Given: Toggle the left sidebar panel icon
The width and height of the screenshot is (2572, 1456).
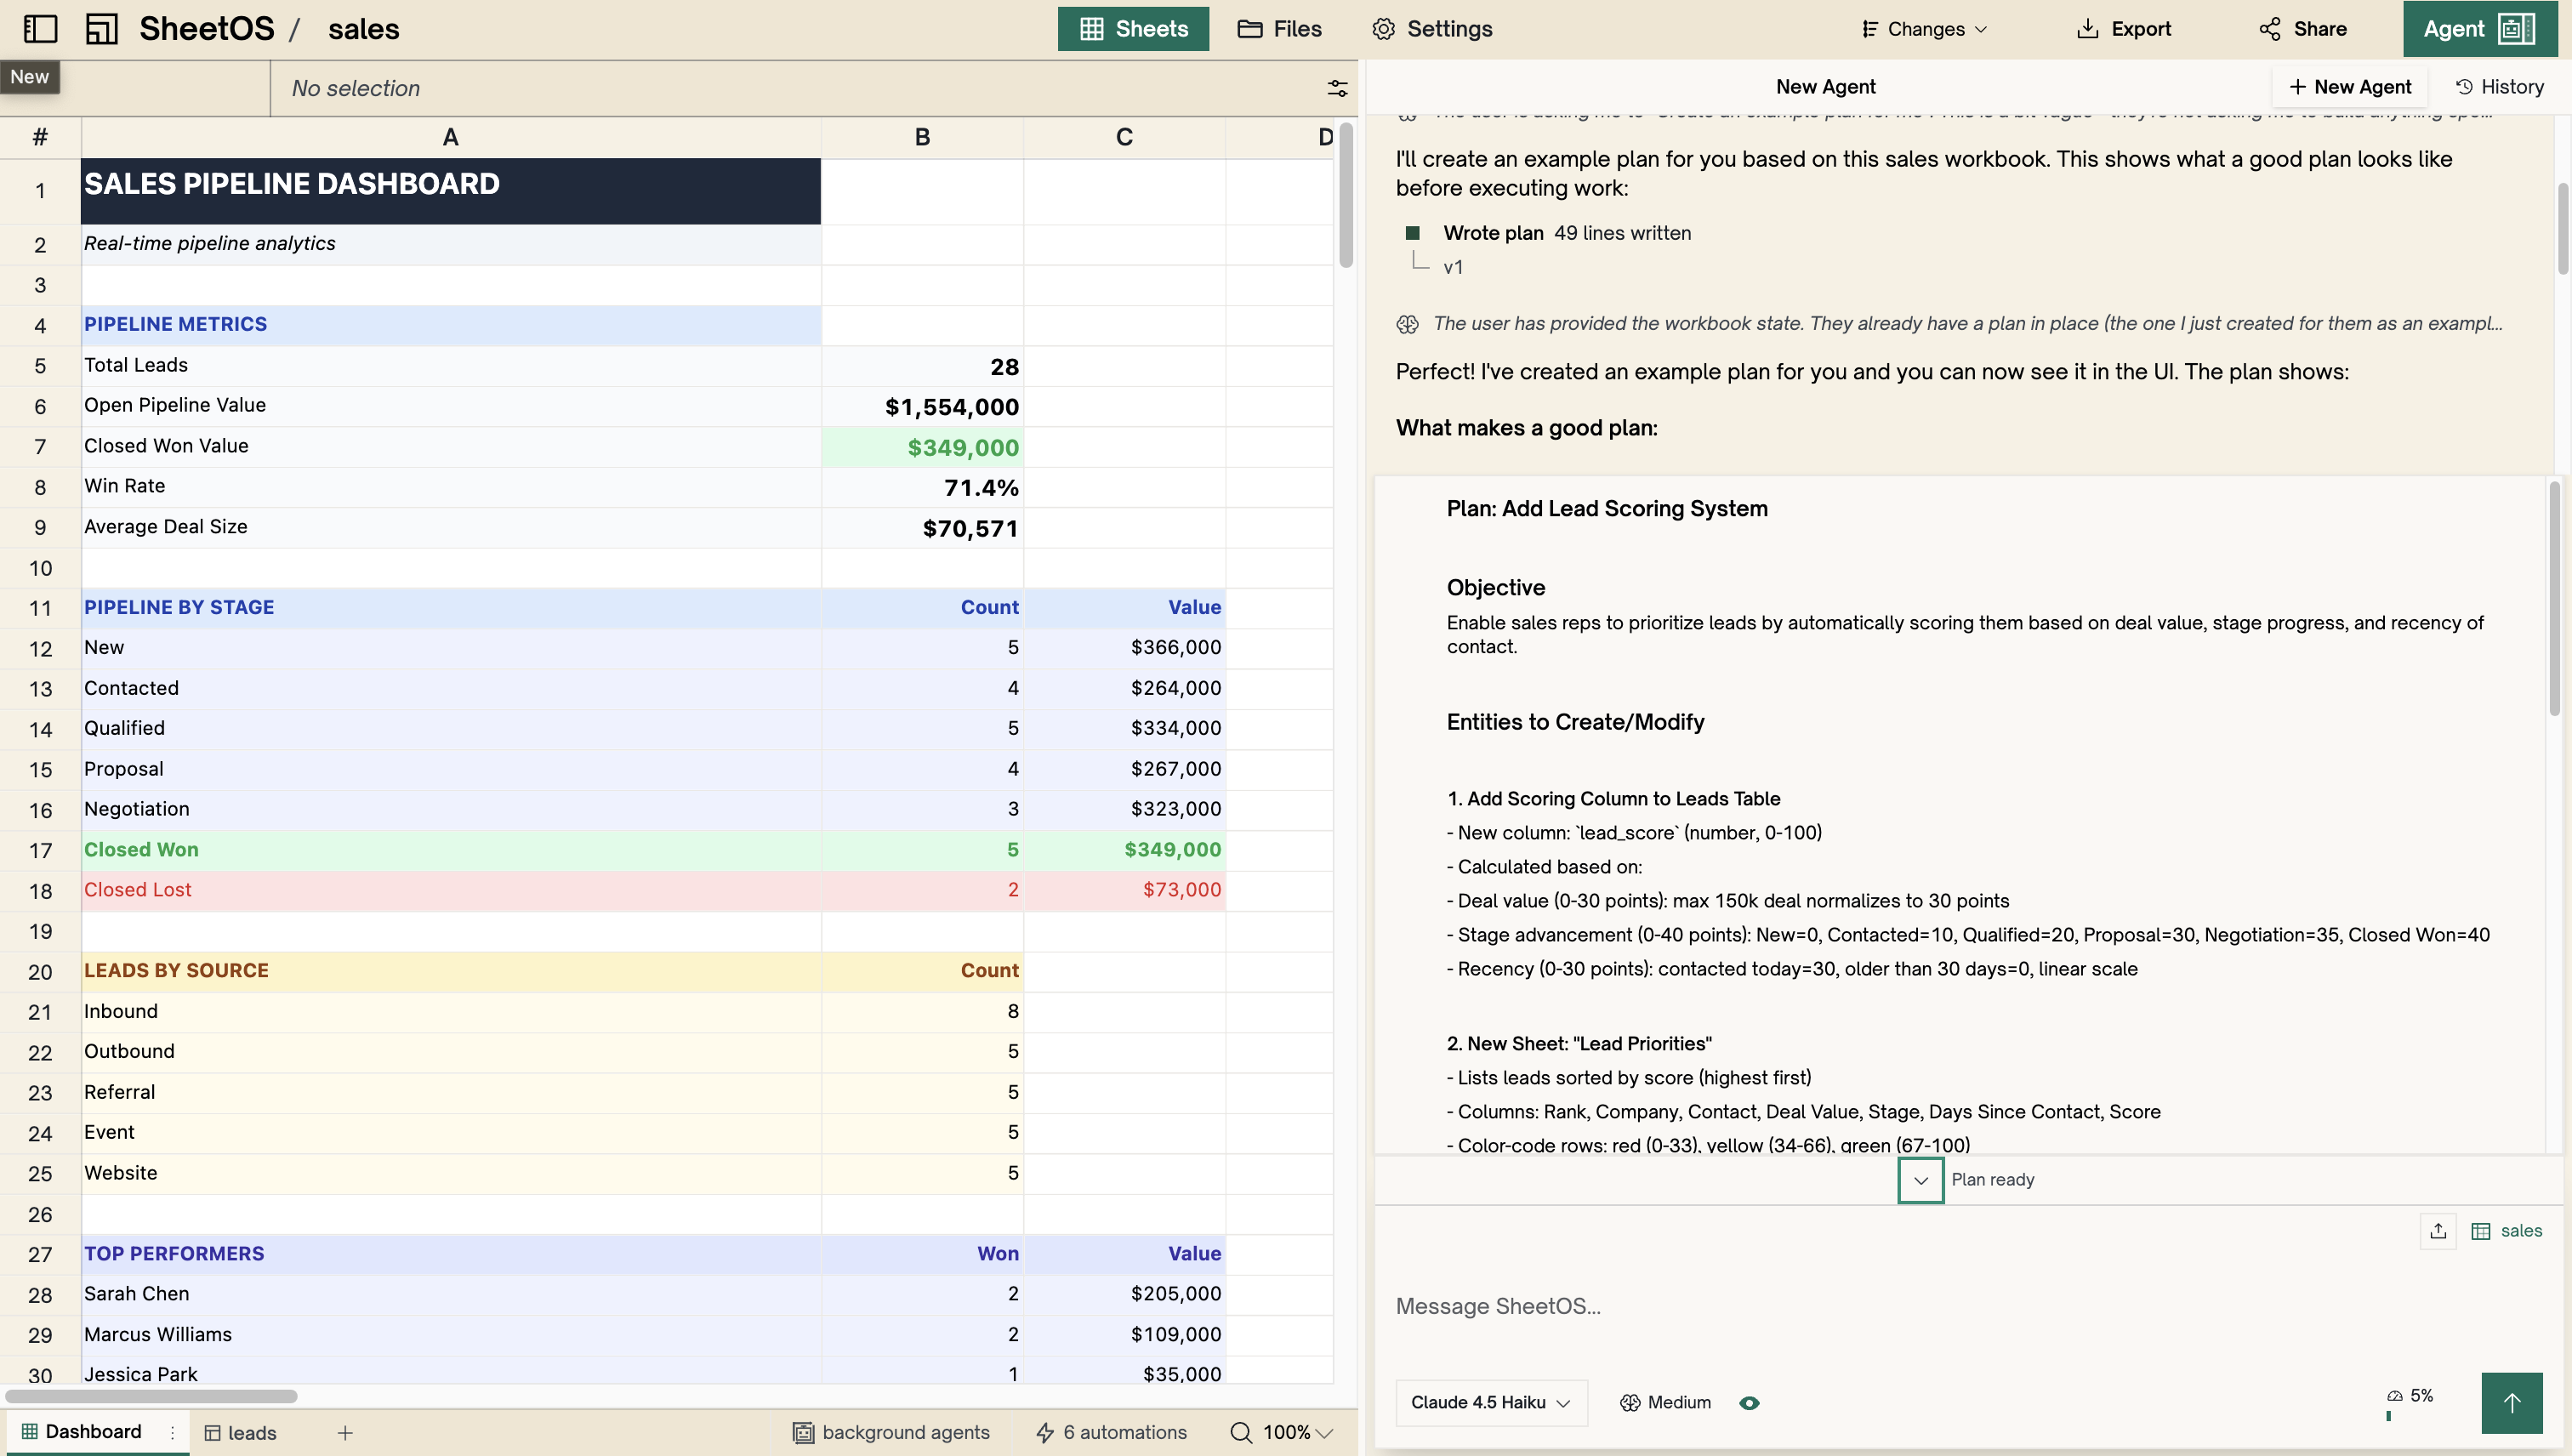Looking at the screenshot, I should [x=40, y=29].
